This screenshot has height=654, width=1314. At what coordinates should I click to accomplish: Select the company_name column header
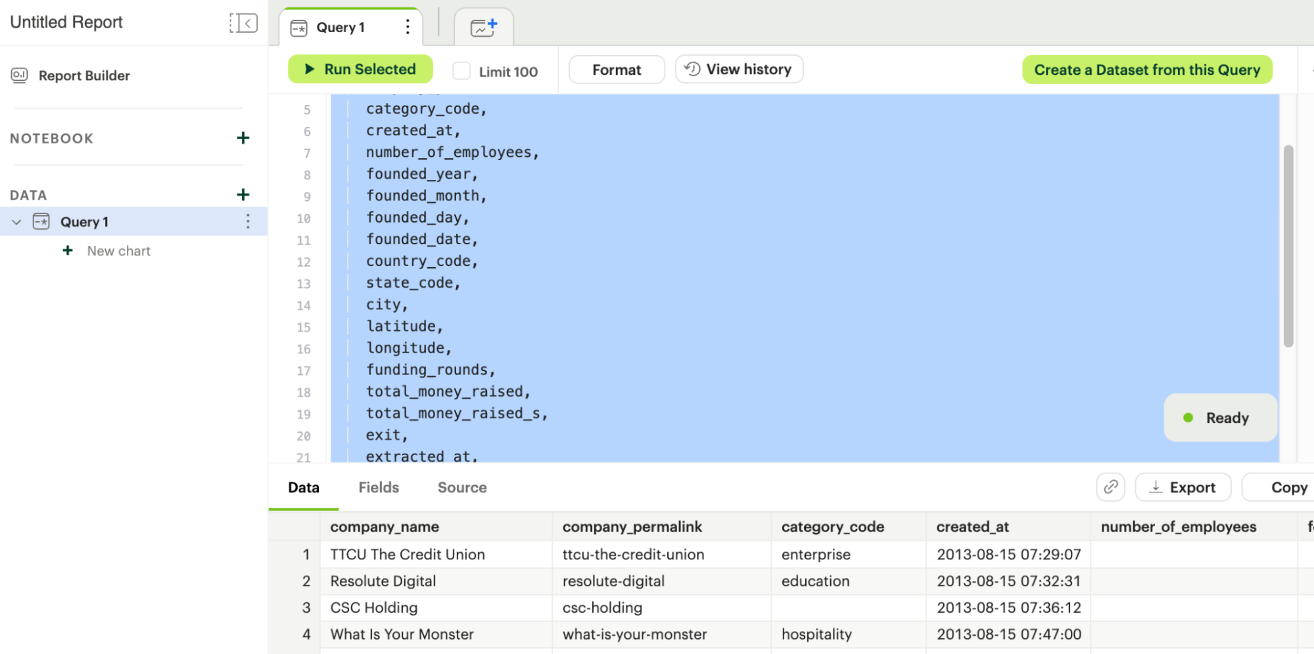point(385,527)
